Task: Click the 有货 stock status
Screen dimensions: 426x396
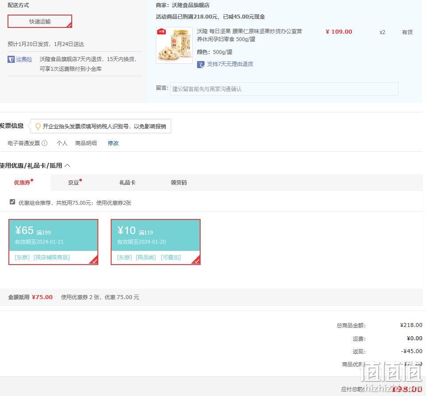Action: coord(407,32)
